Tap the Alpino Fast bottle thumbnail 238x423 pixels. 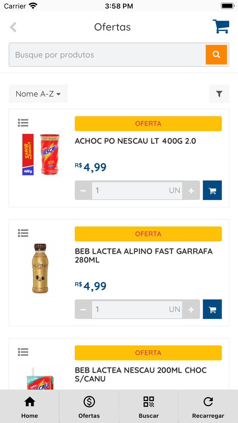(41, 269)
